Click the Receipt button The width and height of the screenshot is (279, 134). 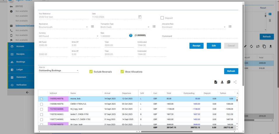point(196,46)
